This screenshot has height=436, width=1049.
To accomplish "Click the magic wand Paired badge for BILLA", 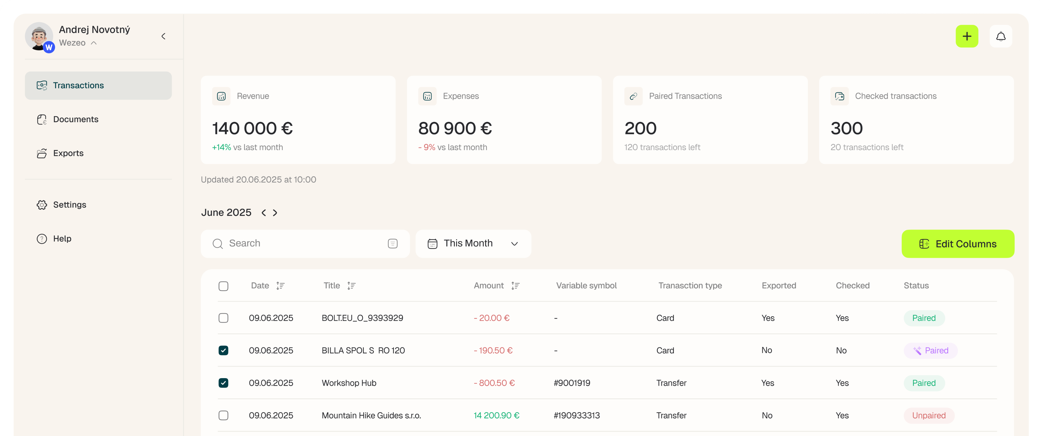I will tap(930, 350).
